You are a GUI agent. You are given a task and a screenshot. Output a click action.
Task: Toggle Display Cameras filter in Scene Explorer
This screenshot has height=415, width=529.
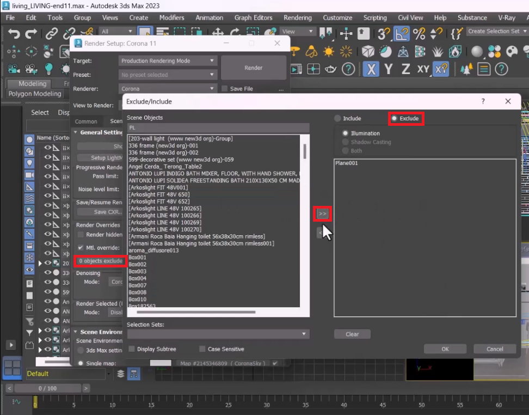click(30, 175)
